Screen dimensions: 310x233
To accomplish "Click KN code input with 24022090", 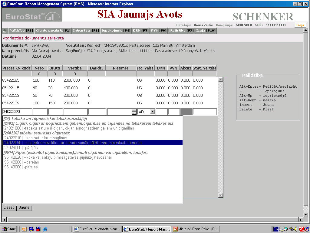I will pos(17,112).
